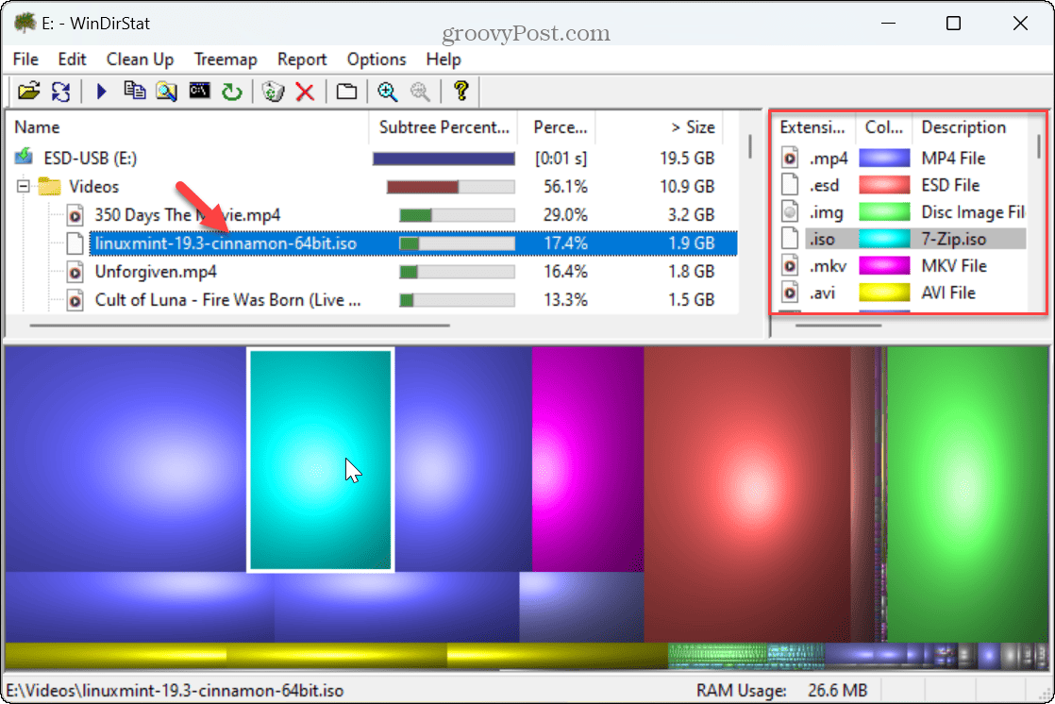The height and width of the screenshot is (704, 1055).
Task: Open the Options menu
Action: [x=377, y=59]
